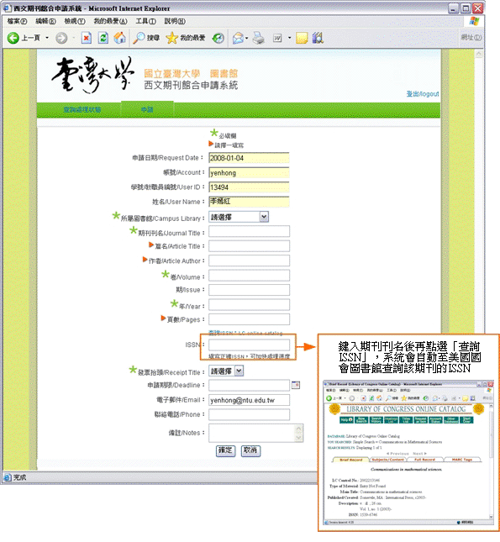
Task: Open the 工具(T) menu
Action: (x=145, y=21)
